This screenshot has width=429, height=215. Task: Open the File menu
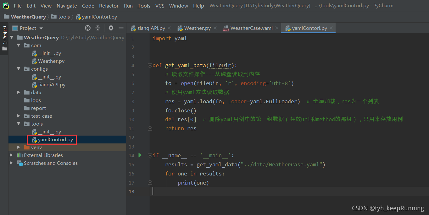click(18, 6)
